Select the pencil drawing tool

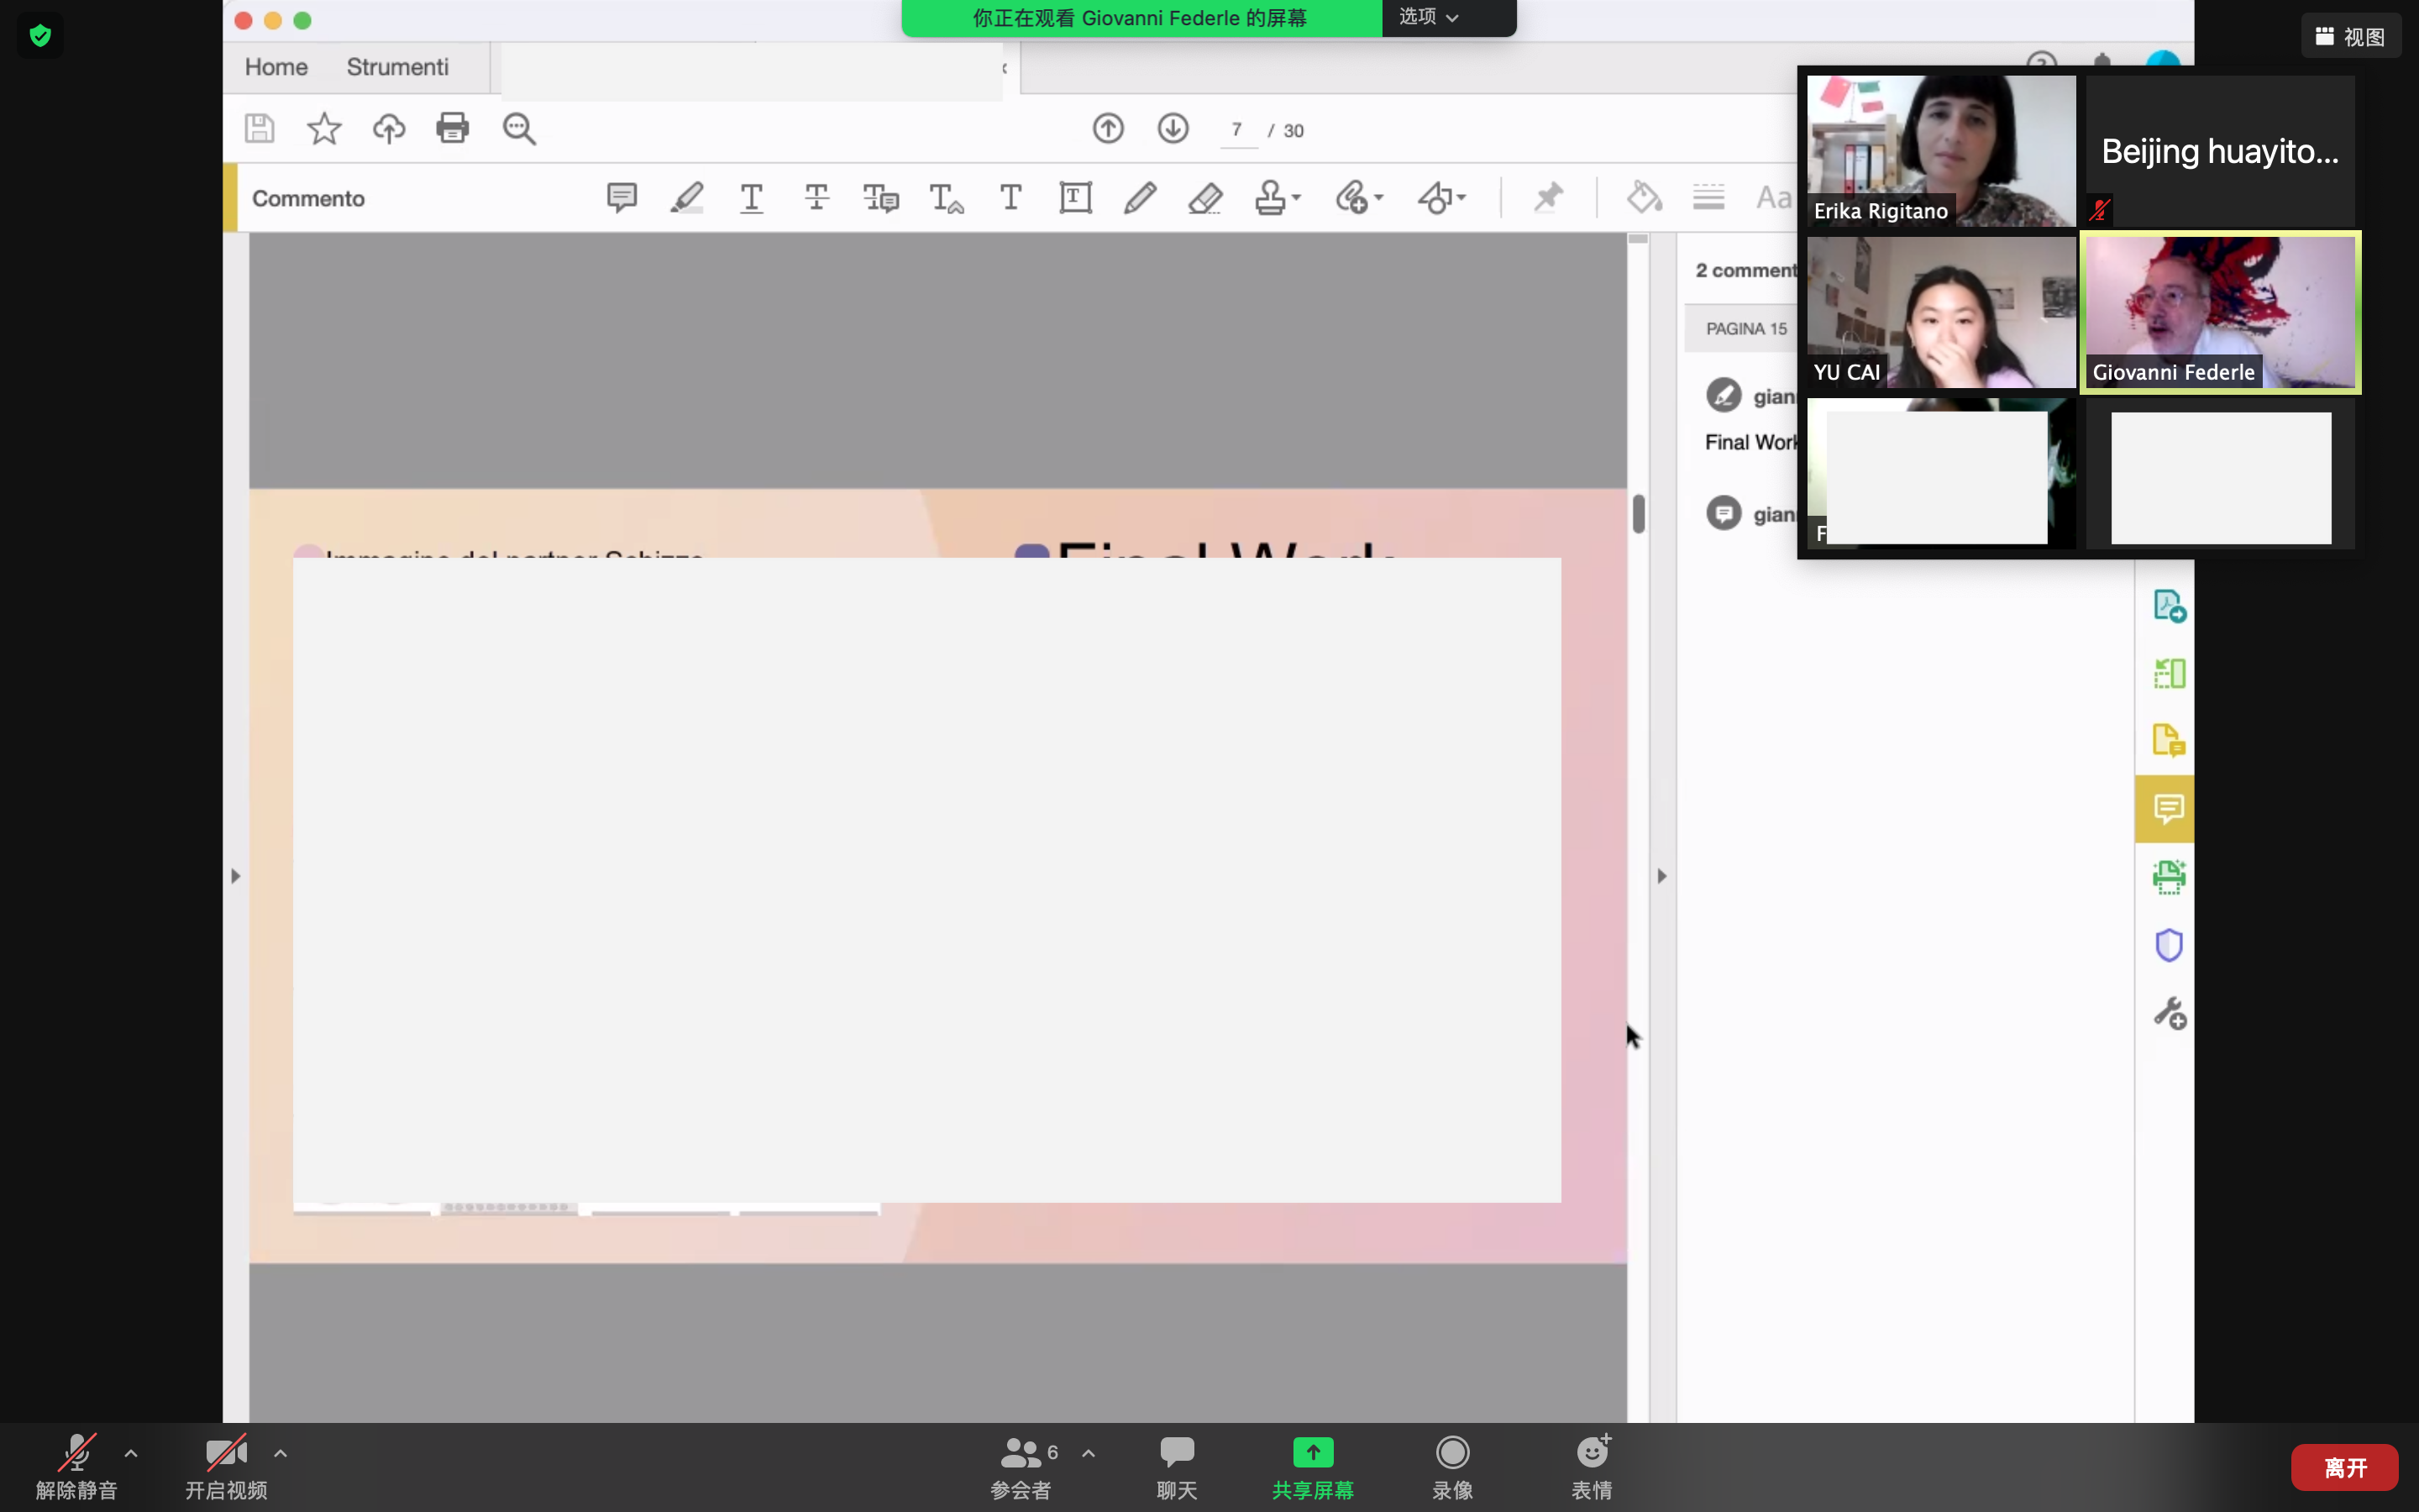(1140, 197)
